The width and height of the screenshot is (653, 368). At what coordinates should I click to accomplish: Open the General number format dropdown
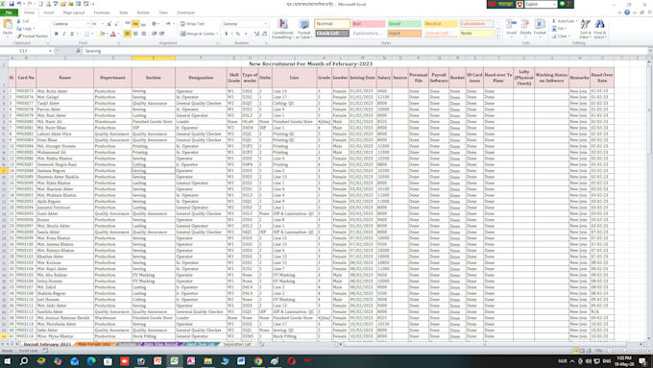tap(266, 24)
